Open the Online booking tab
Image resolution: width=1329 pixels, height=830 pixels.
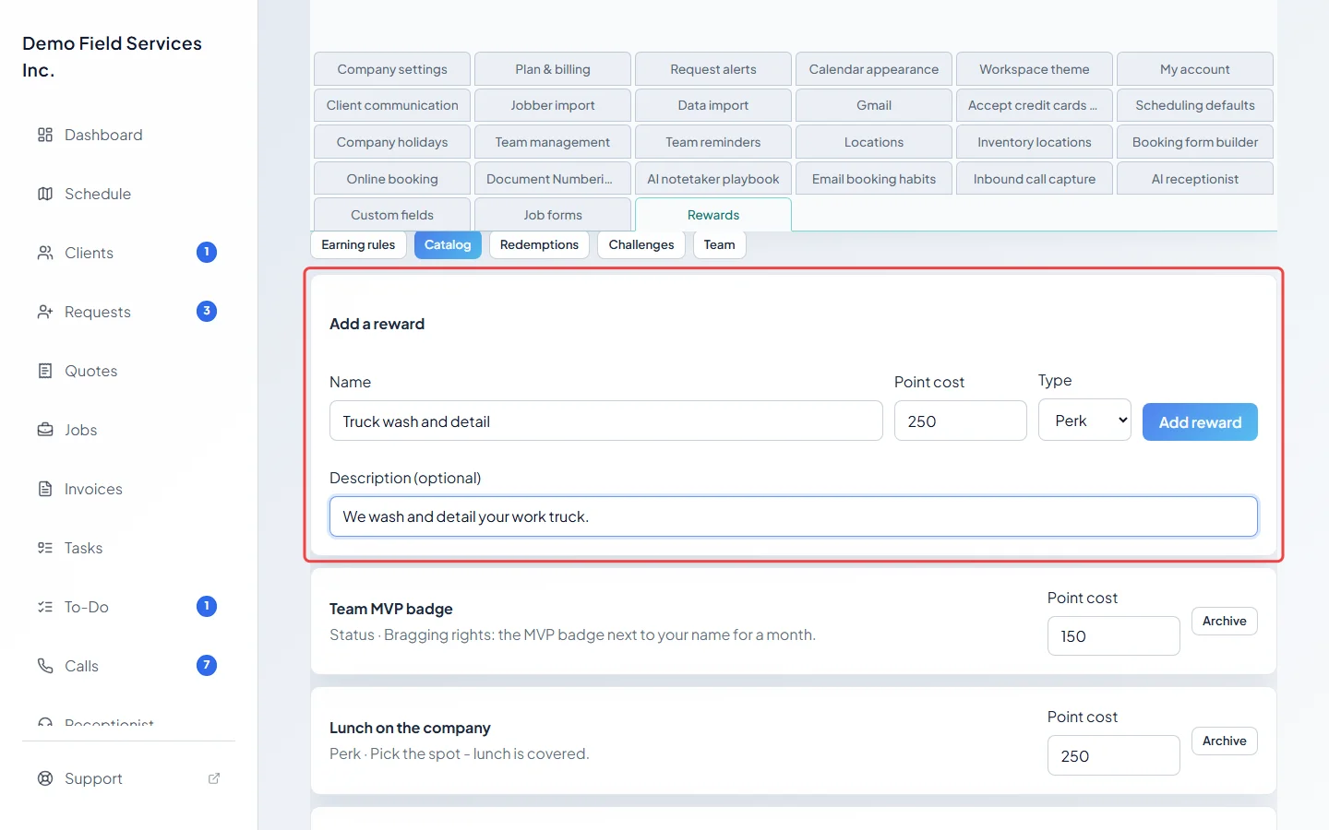[392, 179]
